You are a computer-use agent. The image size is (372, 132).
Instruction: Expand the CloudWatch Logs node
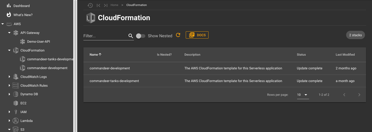[9, 77]
